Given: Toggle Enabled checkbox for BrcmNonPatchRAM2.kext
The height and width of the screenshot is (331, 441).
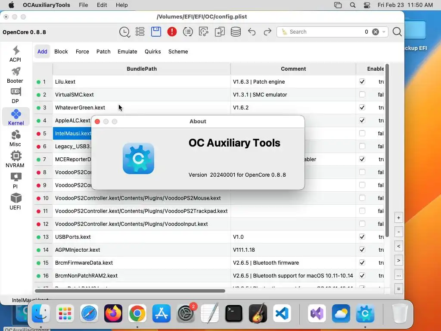Looking at the screenshot, I should [x=362, y=275].
